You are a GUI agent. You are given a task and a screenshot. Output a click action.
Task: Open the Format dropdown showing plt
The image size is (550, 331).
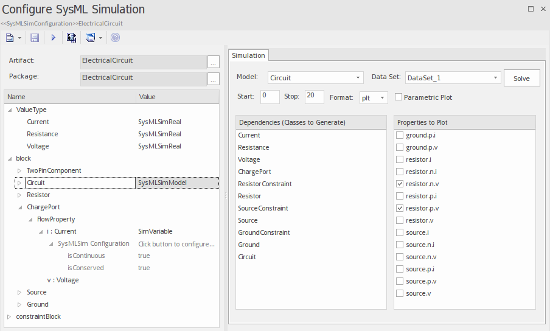click(x=373, y=97)
